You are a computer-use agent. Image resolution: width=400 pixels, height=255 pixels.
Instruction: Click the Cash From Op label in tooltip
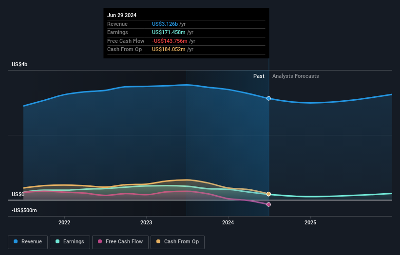(125, 50)
